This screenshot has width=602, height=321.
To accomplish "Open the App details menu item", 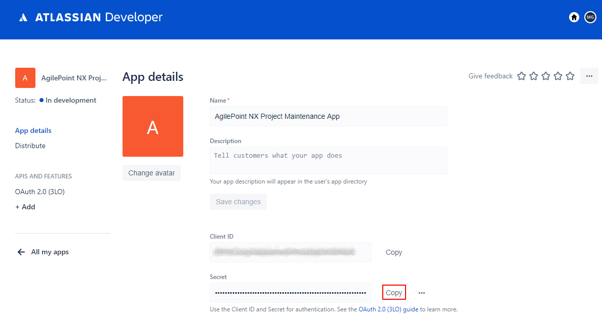I will (33, 130).
